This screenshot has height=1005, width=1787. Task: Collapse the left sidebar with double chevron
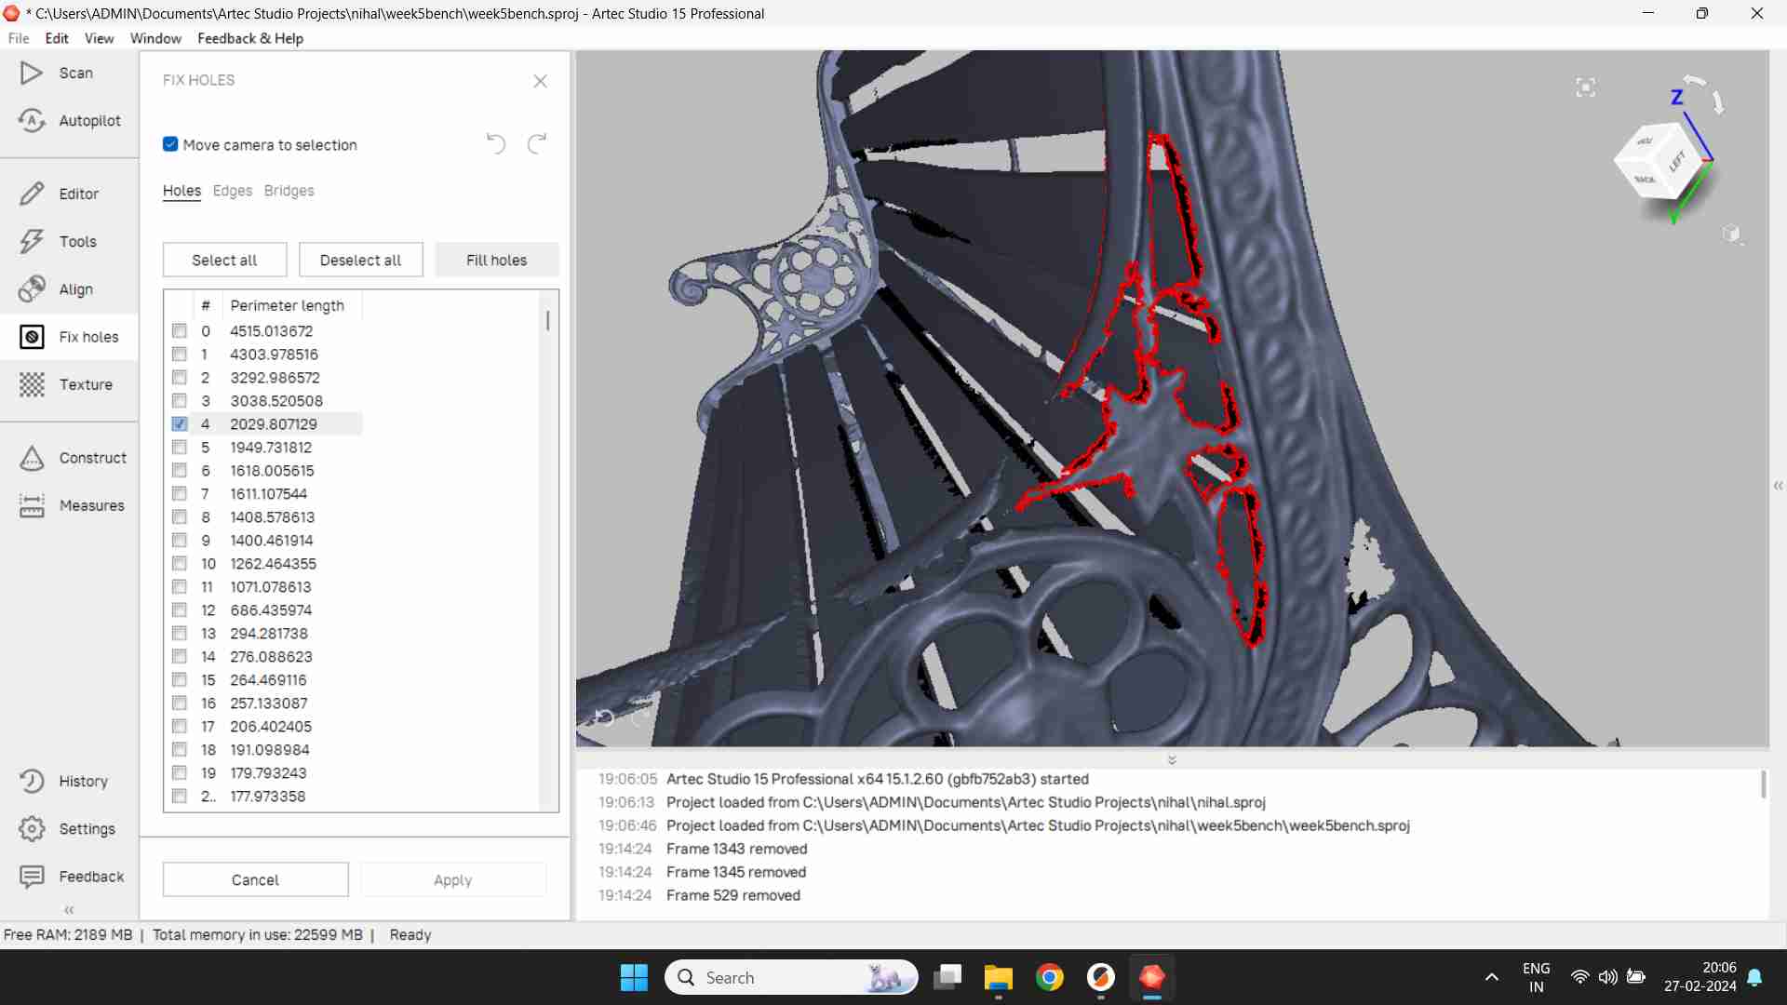pos(69,910)
